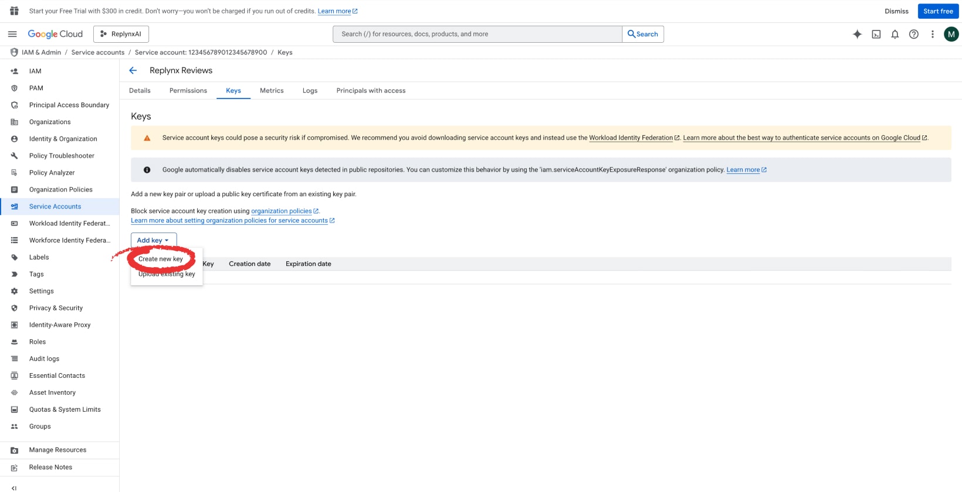Click the Groups people icon
This screenshot has height=492, width=962.
tap(14, 426)
